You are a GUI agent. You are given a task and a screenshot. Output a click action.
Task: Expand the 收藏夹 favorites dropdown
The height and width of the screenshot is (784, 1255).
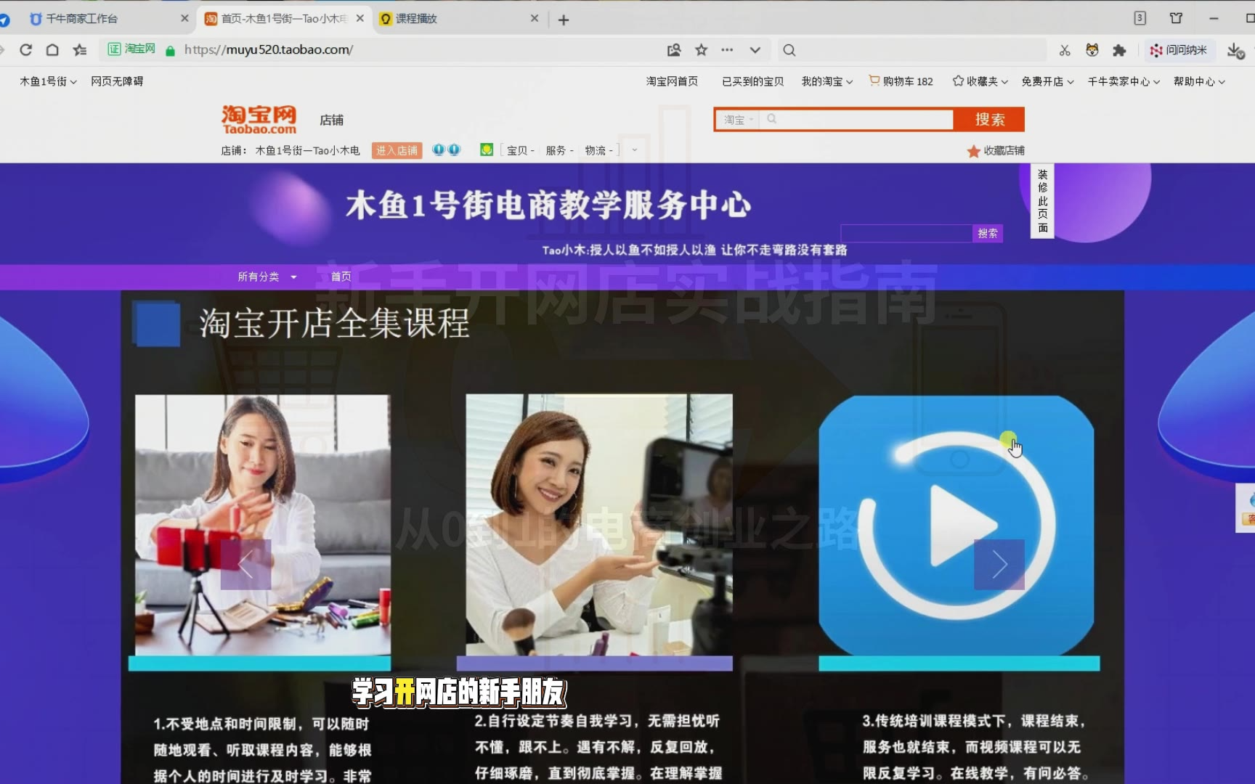pyautogui.click(x=980, y=81)
